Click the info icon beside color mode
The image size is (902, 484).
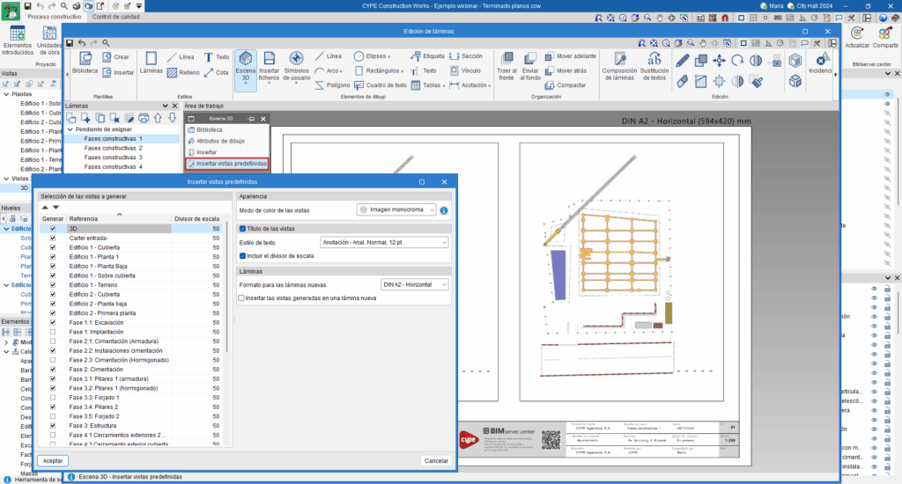444,210
